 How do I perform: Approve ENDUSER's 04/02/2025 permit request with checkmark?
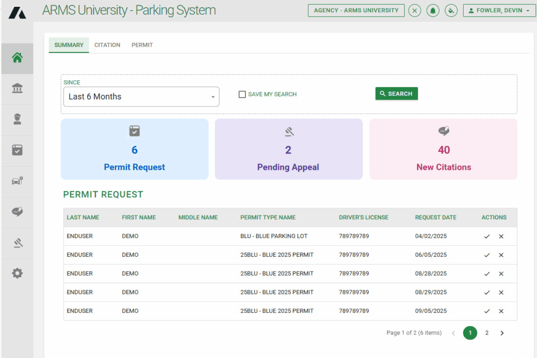487,236
